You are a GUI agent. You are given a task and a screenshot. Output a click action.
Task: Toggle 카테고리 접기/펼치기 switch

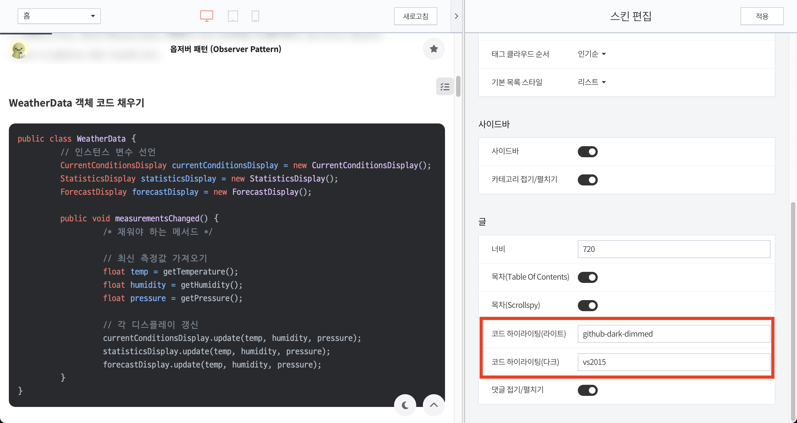click(x=587, y=180)
